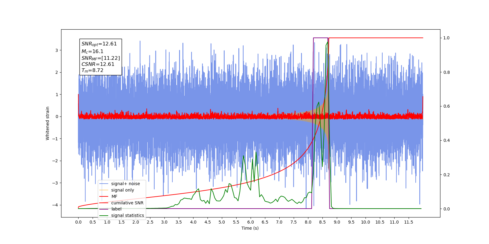489x244 pixels.
Task: Click the 5.0 tick label on the time axis
Action: point(222,222)
